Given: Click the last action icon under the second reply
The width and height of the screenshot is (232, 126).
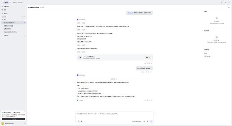Looking at the screenshot, I should 152,100.
